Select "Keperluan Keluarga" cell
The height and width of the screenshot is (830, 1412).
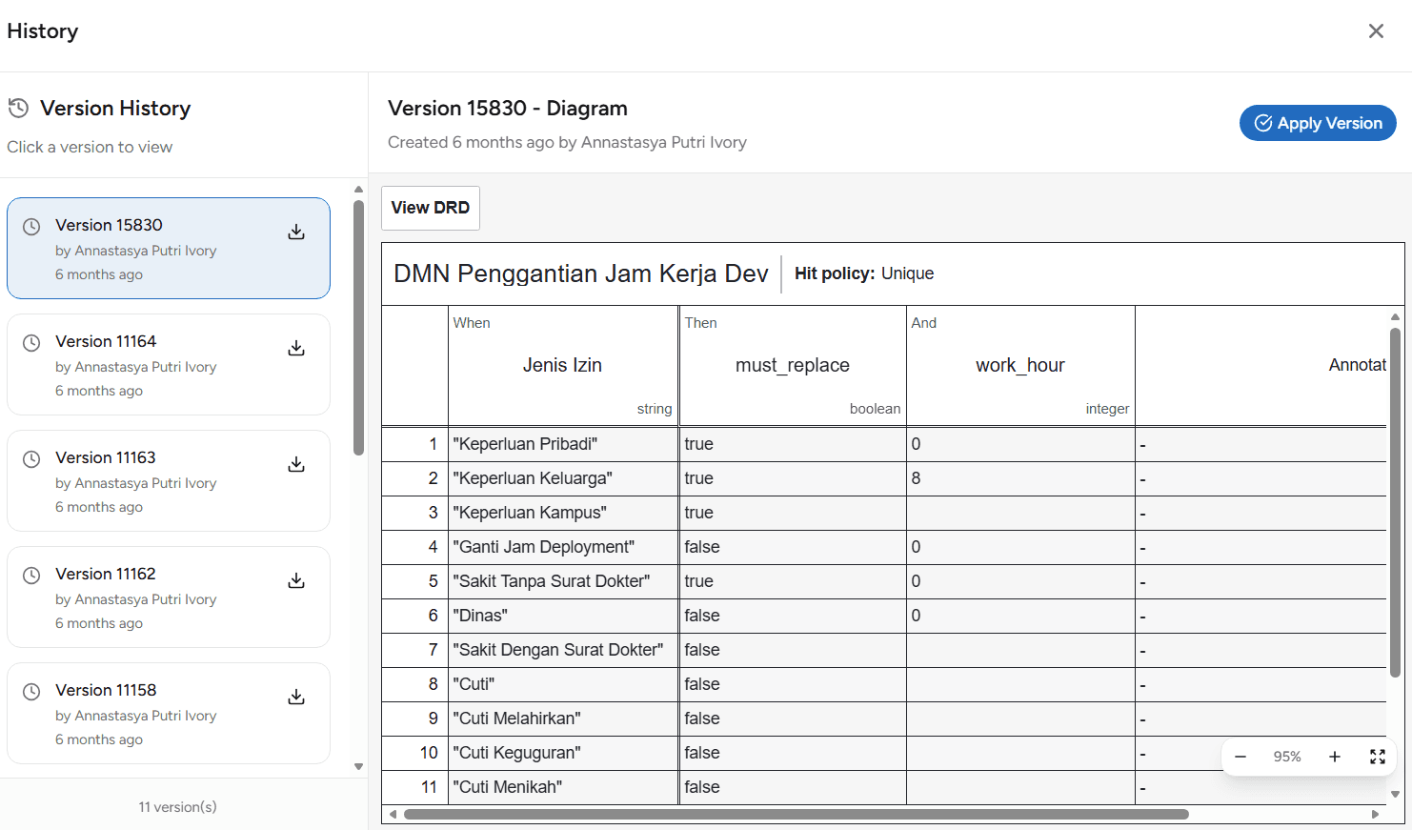(x=562, y=478)
